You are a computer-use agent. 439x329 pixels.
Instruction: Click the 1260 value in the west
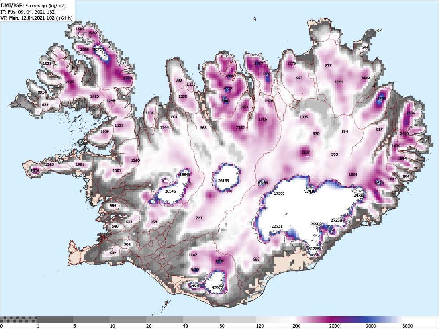coord(135,161)
